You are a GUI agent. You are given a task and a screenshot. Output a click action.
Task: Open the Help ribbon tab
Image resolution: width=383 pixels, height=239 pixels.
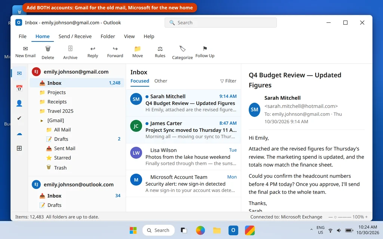pos(149,36)
